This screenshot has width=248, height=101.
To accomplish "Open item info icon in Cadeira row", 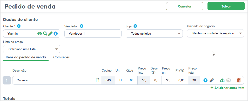I will 205,80.
